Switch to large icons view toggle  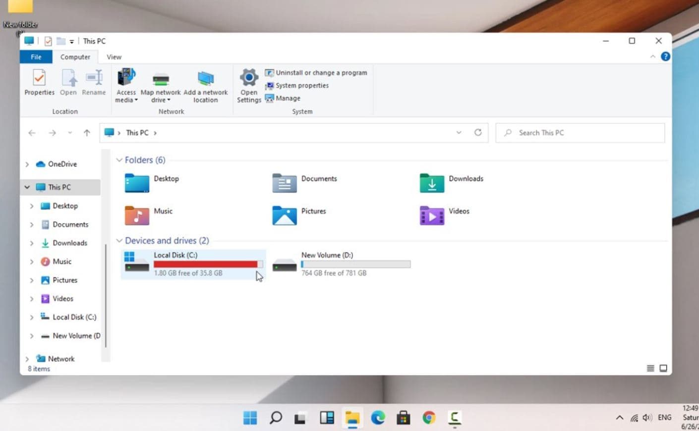[663, 368]
